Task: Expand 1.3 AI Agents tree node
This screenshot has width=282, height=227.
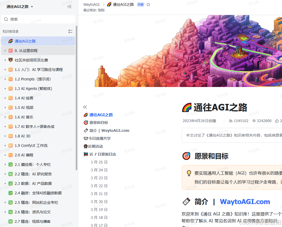Action: [5, 89]
